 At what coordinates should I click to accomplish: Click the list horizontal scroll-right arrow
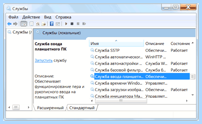(187, 101)
